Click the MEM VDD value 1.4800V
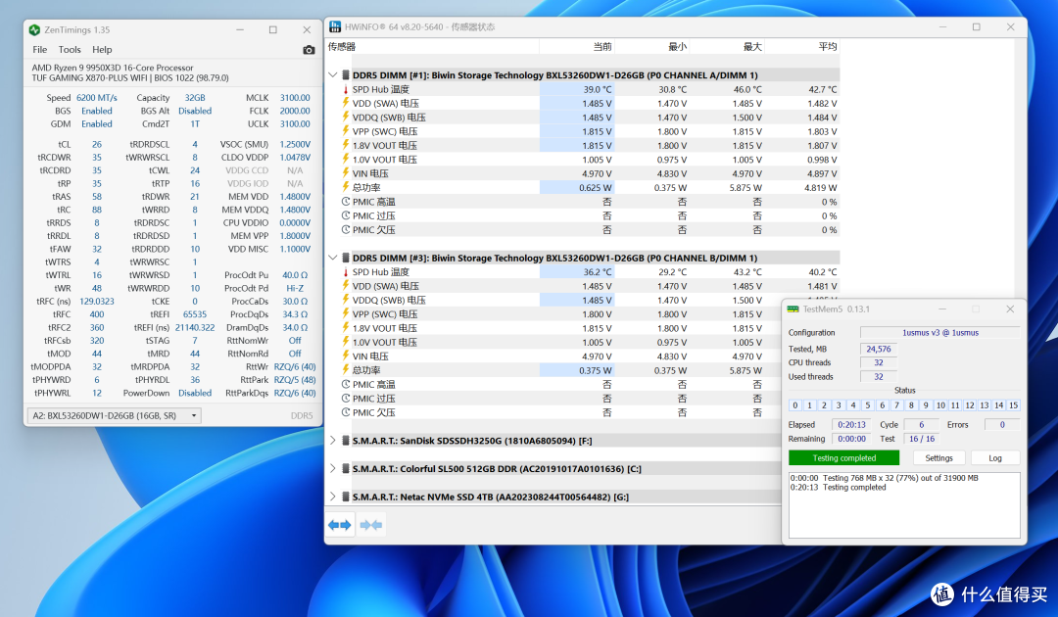1058x617 pixels. point(295,197)
